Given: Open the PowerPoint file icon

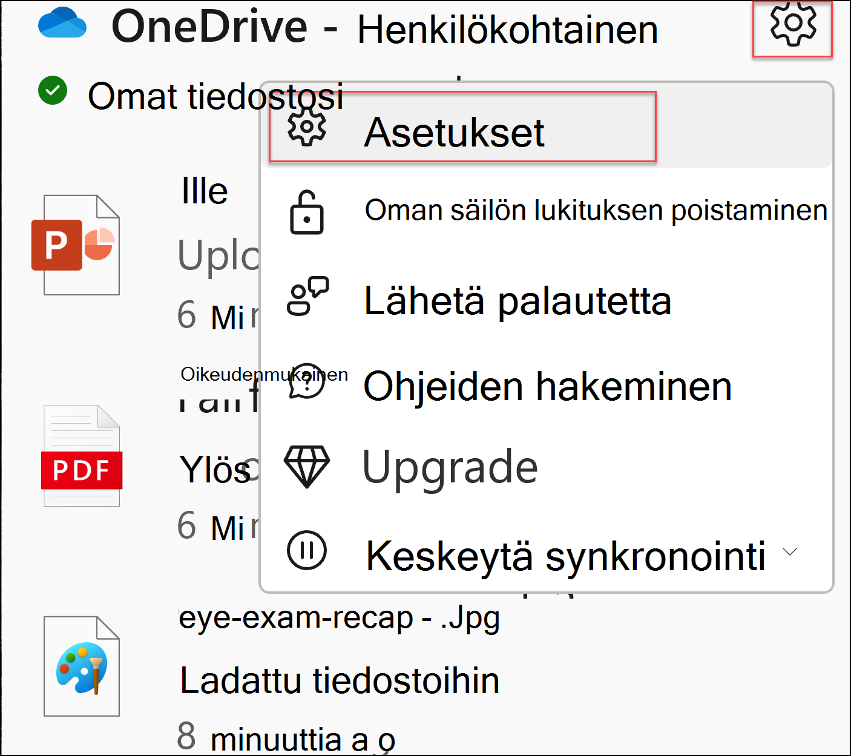Looking at the screenshot, I should click(x=76, y=245).
